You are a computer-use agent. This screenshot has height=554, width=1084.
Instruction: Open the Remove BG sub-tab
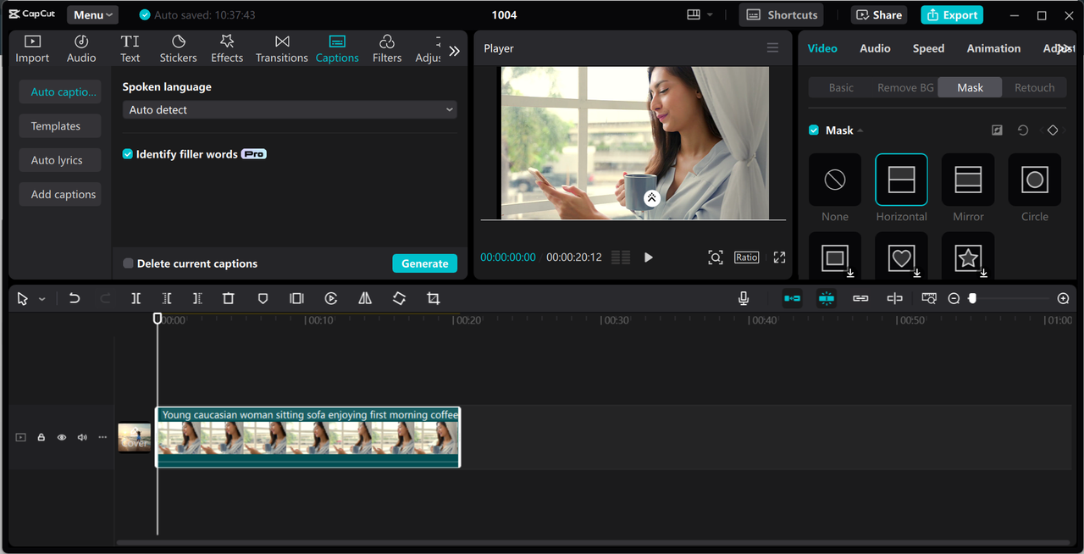point(905,87)
